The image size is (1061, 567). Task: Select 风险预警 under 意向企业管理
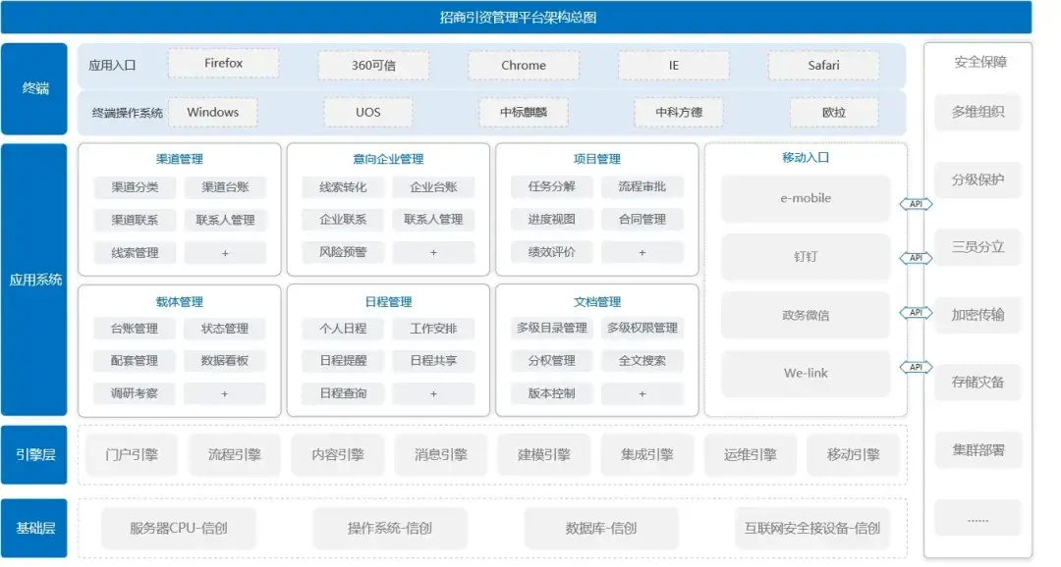coord(343,252)
